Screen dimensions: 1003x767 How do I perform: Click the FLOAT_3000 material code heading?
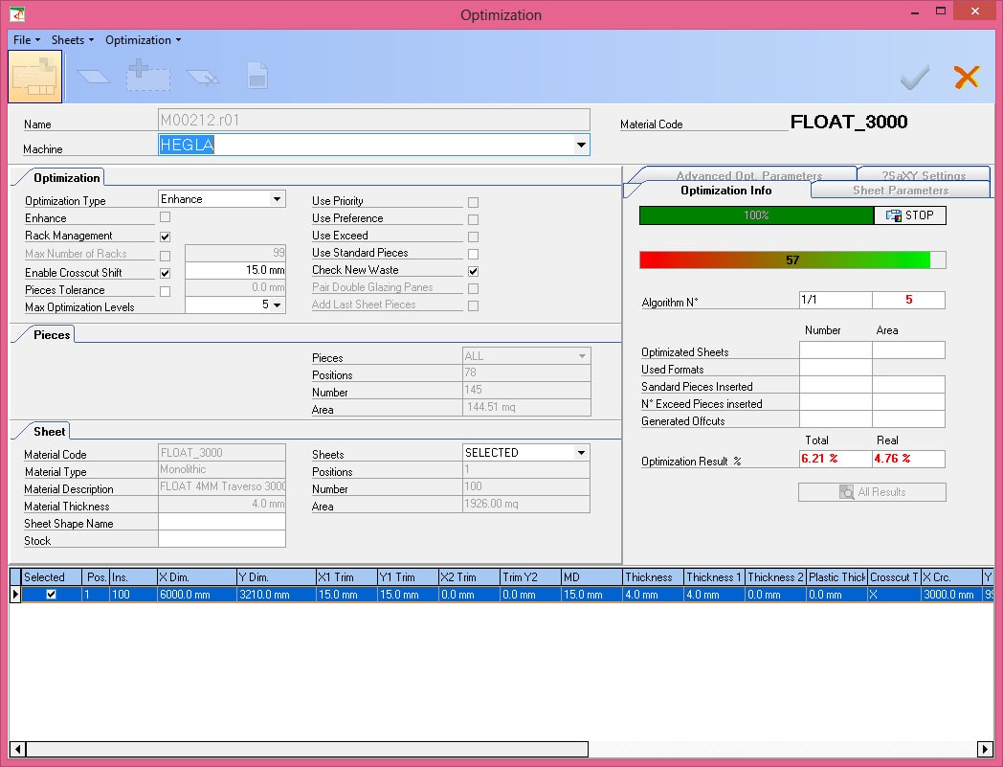point(849,122)
